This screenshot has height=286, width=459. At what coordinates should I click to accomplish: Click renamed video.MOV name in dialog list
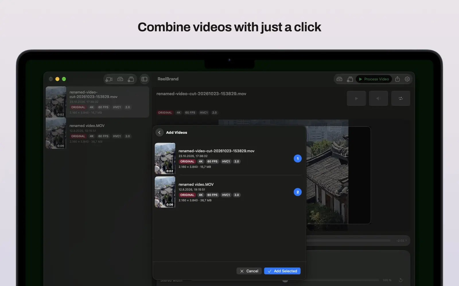coord(196,184)
